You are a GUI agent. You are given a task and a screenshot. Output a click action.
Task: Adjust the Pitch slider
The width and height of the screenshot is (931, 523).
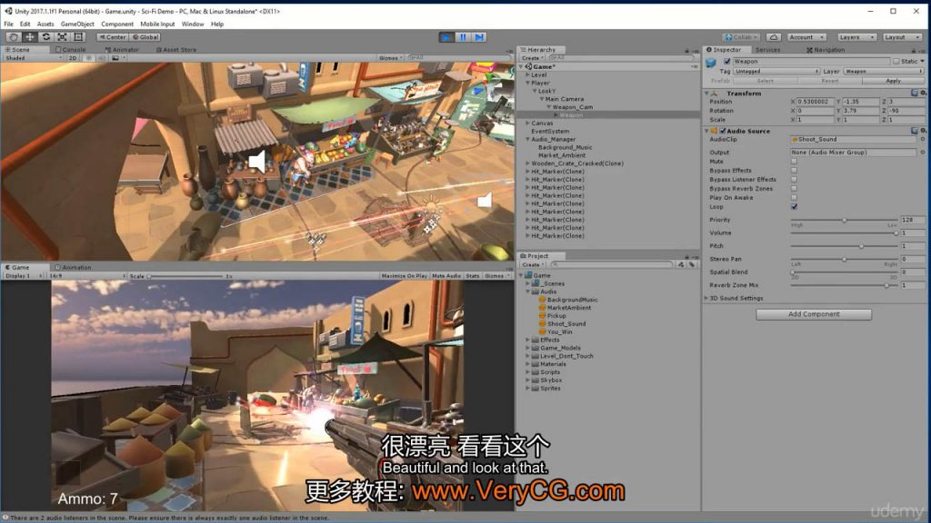click(844, 246)
